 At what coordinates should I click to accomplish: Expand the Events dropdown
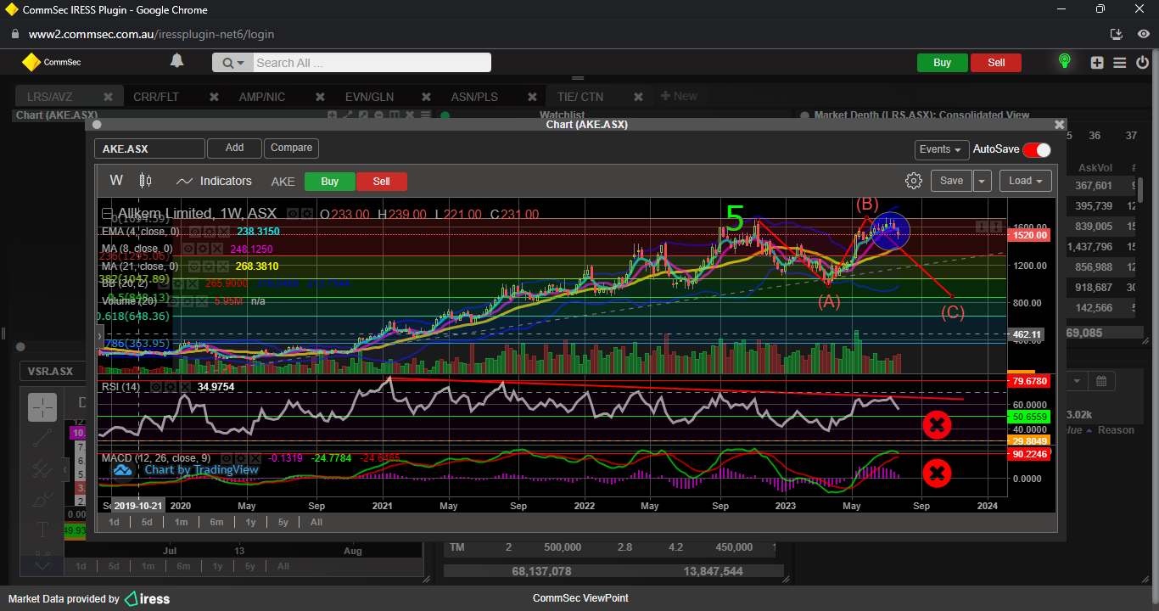click(942, 149)
